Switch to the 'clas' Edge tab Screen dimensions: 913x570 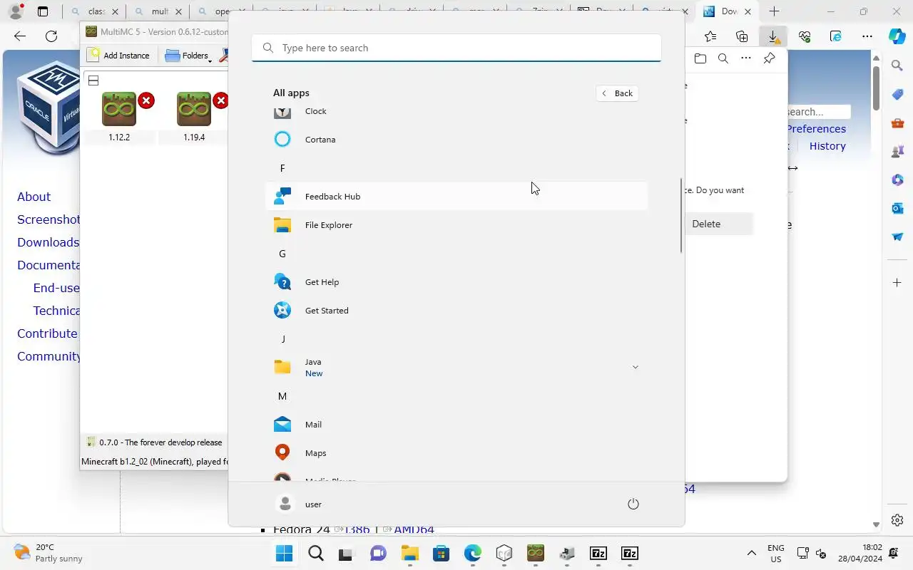pos(94,11)
